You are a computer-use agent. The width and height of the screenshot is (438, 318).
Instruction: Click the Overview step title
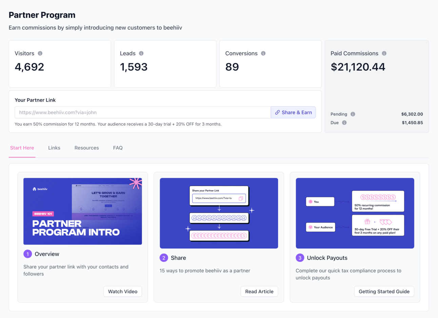click(47, 254)
